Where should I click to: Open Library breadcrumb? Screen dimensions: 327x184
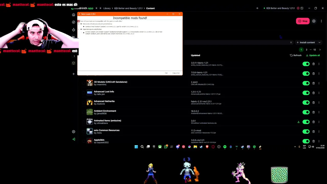107,8
